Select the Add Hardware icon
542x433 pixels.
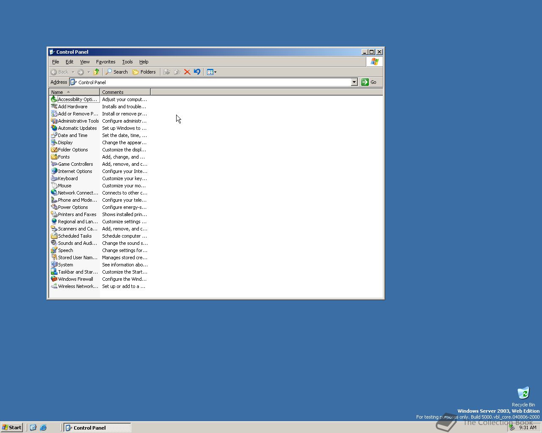pos(54,107)
